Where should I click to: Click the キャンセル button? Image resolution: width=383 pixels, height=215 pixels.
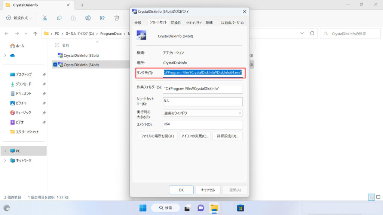point(208,190)
